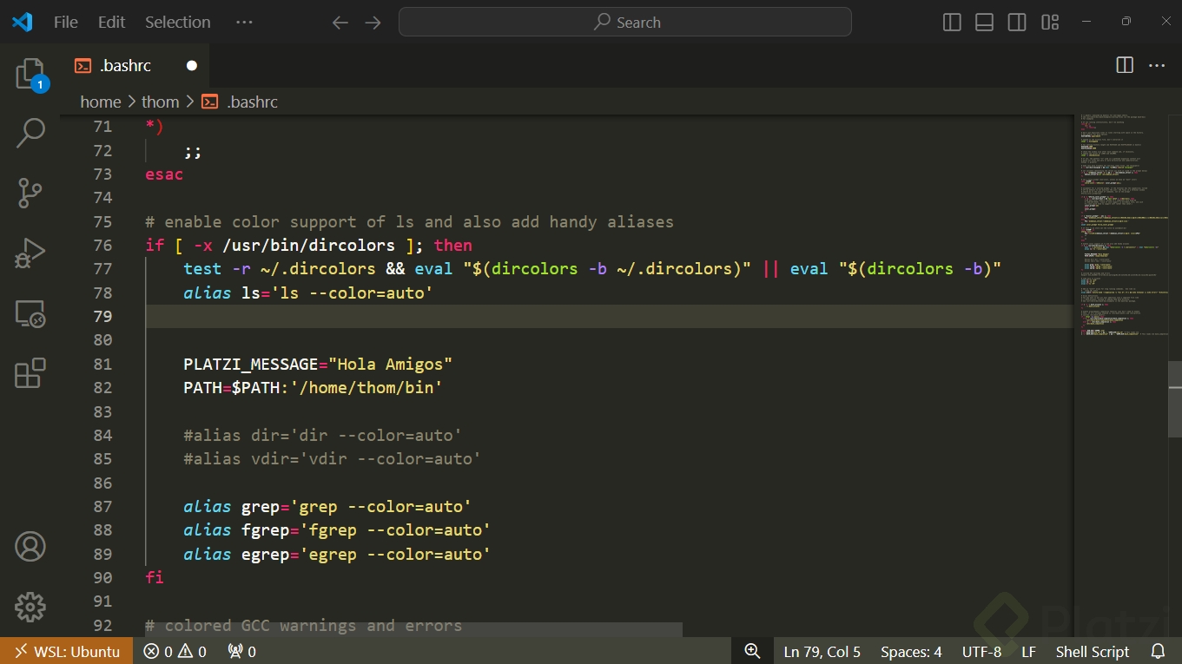The height and width of the screenshot is (664, 1182).
Task: Click line number 81 in gutter
Action: coord(102,364)
